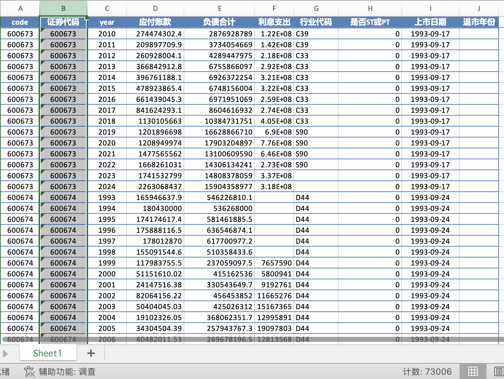504x379 pixels.
Task: Select the cell with value 7657590
Action: (x=274, y=263)
